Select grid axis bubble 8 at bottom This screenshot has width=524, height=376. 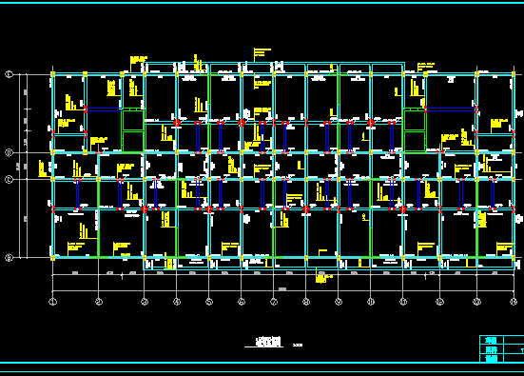pos(306,302)
